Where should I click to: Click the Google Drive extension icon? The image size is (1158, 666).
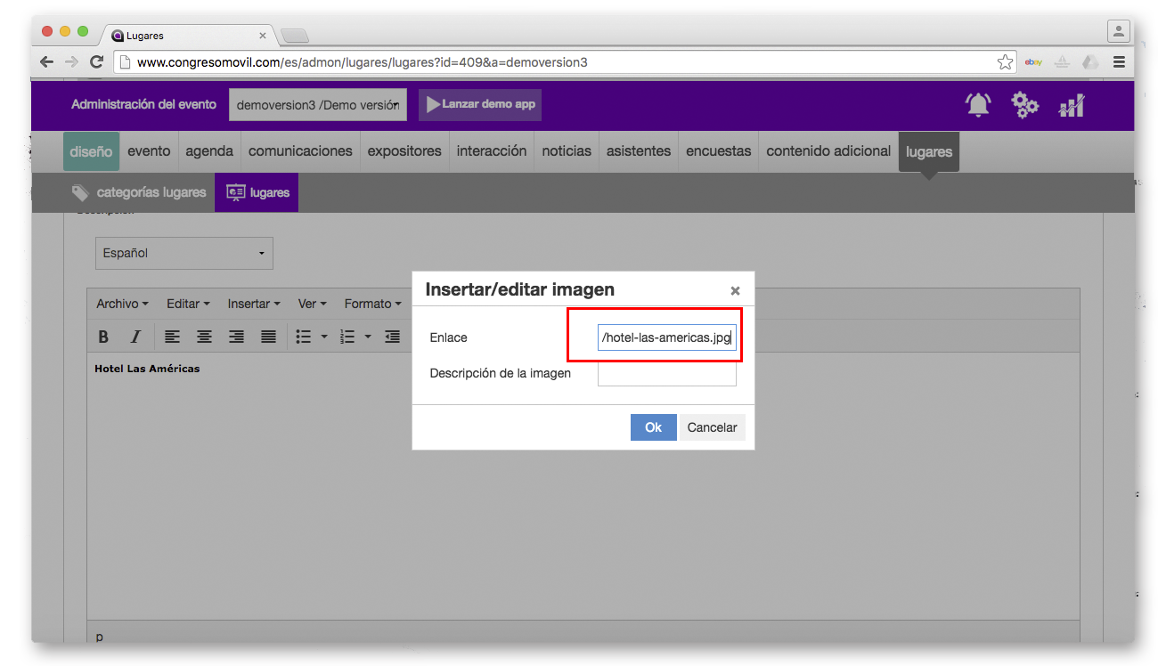pyautogui.click(x=1090, y=62)
